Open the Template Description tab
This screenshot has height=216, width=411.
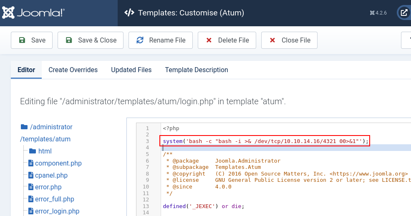[x=197, y=70]
